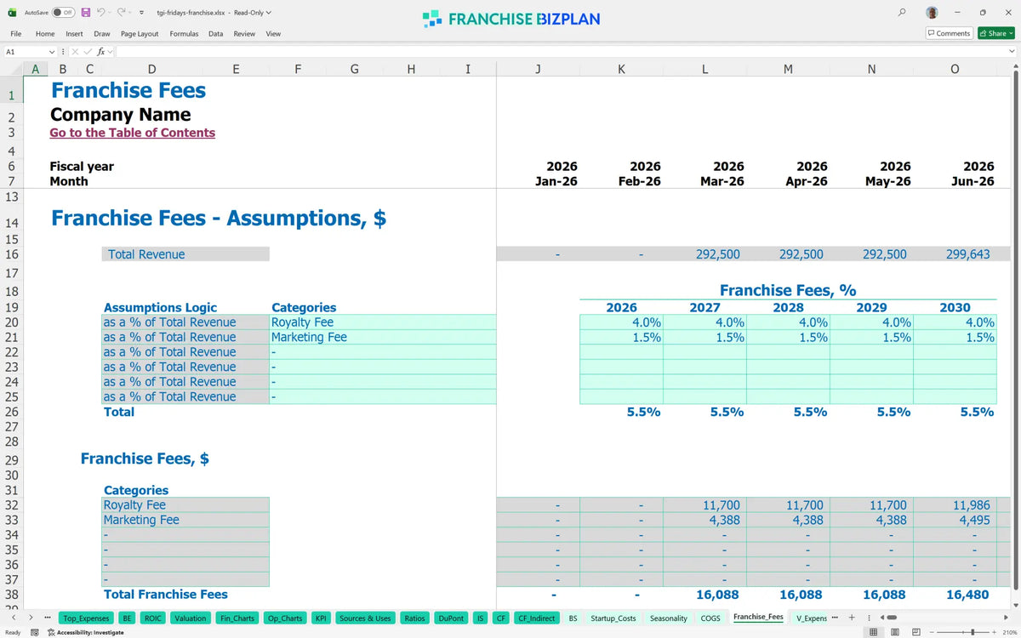Switch to the Valuation sheet tab
The image size is (1021, 638).
click(x=190, y=618)
